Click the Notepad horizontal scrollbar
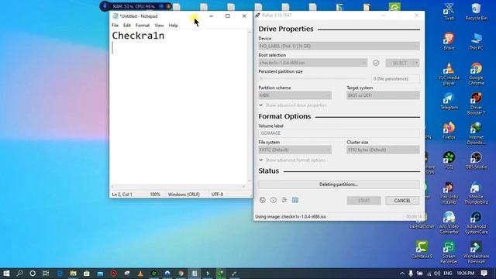496x279 pixels. [178, 187]
